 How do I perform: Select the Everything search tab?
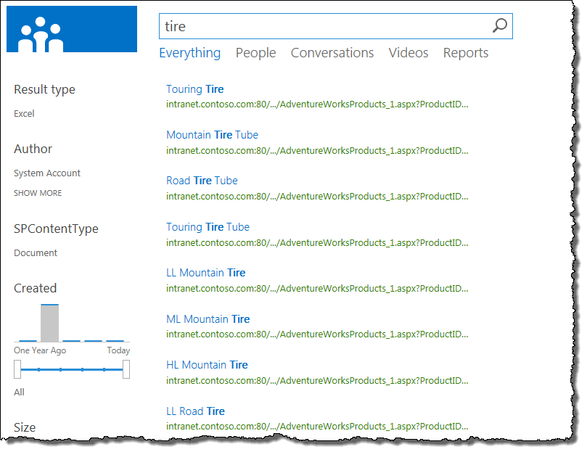coord(189,52)
